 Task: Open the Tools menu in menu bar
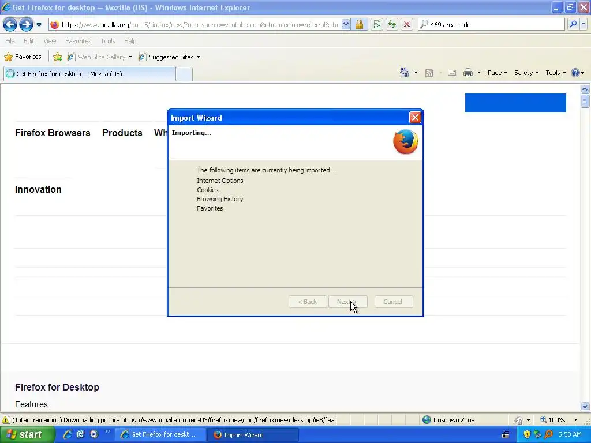pos(108,41)
